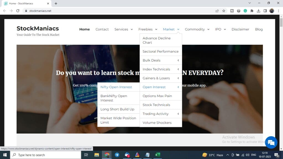
Task: Open the tab search chevron
Action: point(250,3)
